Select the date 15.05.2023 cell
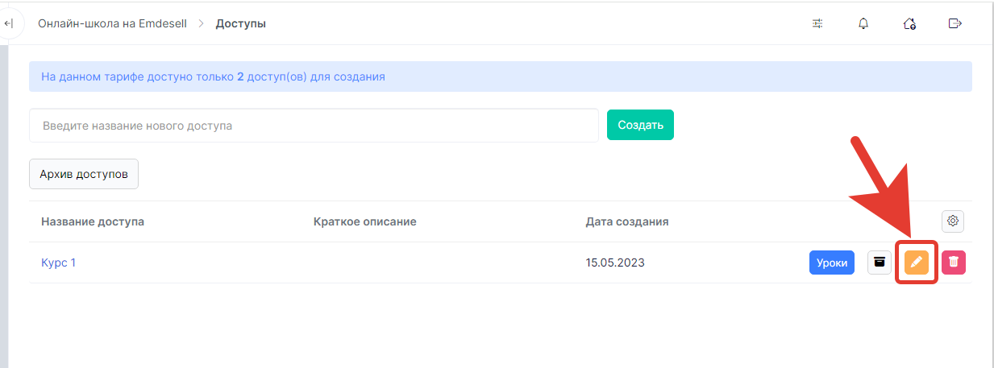Screen dimensions: 994x368 (x=615, y=263)
